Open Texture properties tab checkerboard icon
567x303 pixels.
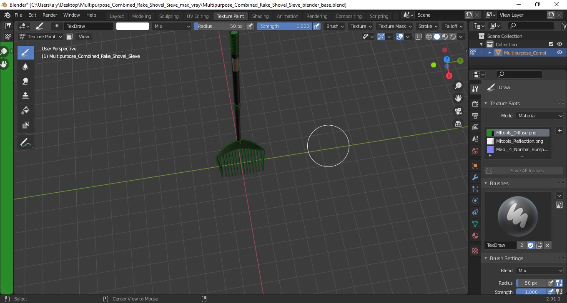(x=475, y=251)
